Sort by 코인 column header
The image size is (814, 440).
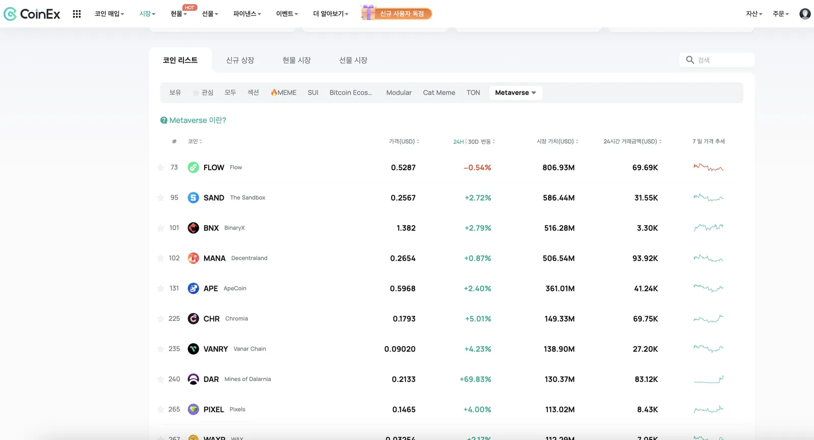[x=195, y=141]
